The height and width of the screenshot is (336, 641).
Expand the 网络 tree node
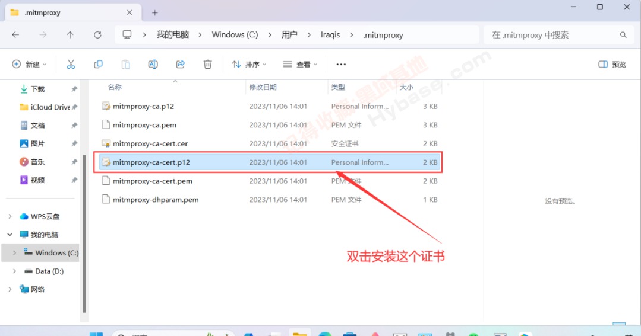point(10,289)
